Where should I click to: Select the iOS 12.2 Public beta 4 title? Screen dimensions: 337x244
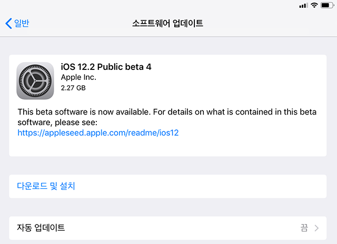coord(106,67)
